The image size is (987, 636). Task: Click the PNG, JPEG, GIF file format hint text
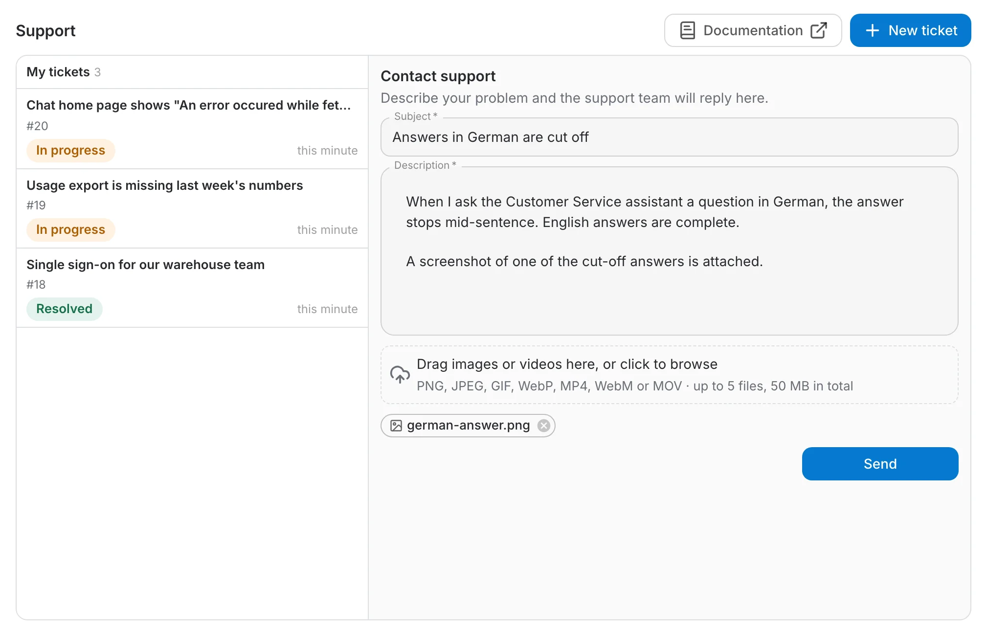(634, 386)
